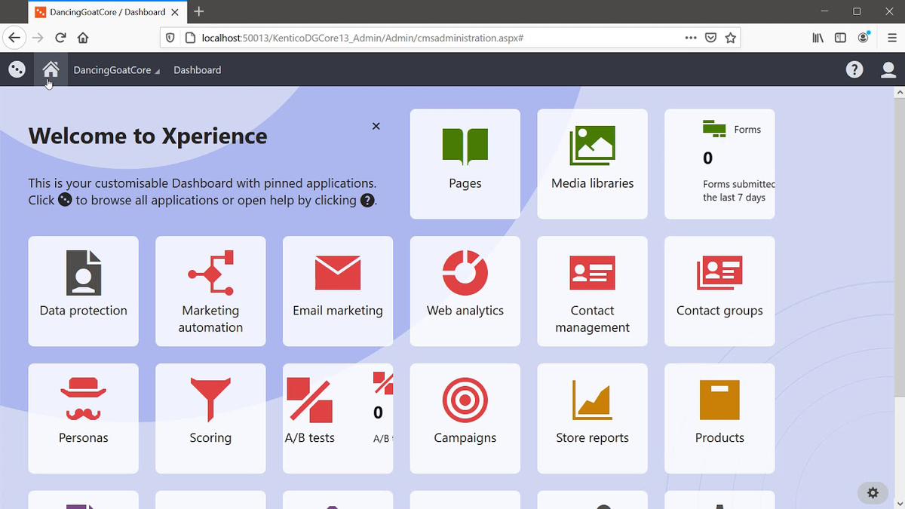Screen dimensions: 905x509
Task: Open the Scoring application
Action: tap(210, 419)
